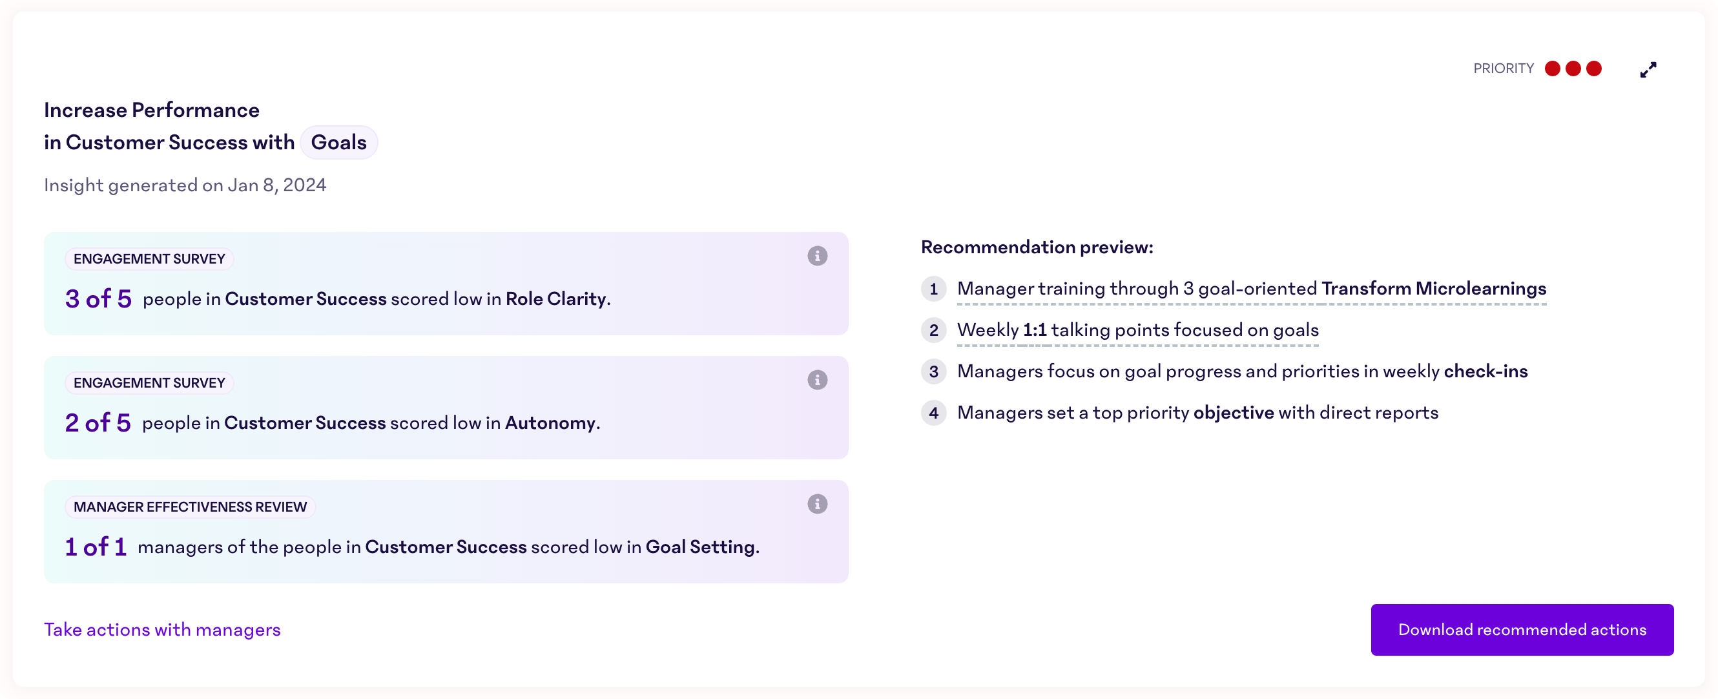Viewport: 1718px width, 699px height.
Task: Open info icon on Role Clarity card
Action: (817, 256)
